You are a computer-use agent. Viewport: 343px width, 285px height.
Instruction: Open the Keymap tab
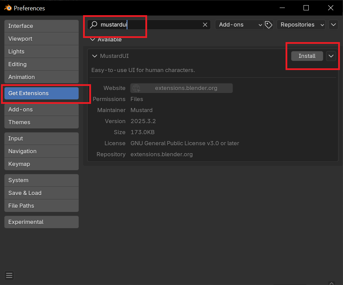pos(42,164)
